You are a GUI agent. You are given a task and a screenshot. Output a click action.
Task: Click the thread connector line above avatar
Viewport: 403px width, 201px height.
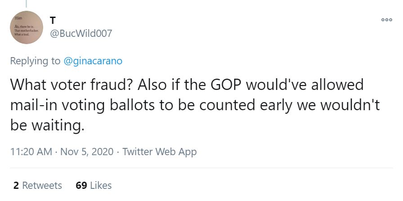pyautogui.click(x=27, y=3)
